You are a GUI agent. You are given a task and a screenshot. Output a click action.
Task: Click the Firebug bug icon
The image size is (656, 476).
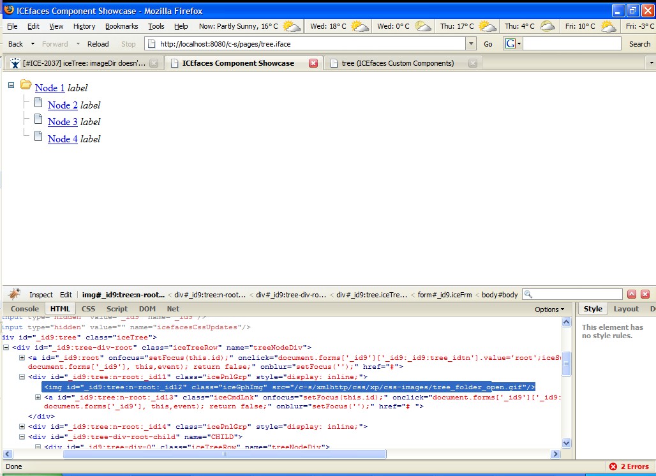[15, 294]
